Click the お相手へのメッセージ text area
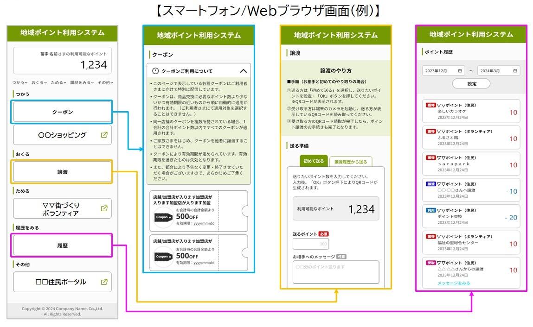The height and width of the screenshot is (327, 533). (335, 272)
